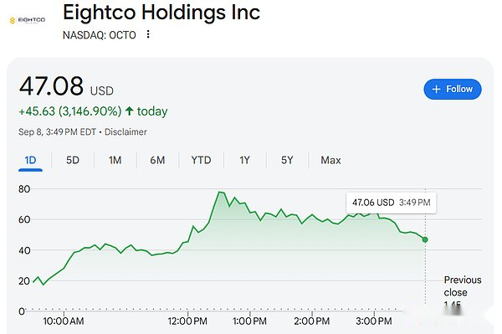This screenshot has height=334, width=502.
Task: Click the chart peak near 12:30 PM
Action: (x=219, y=193)
